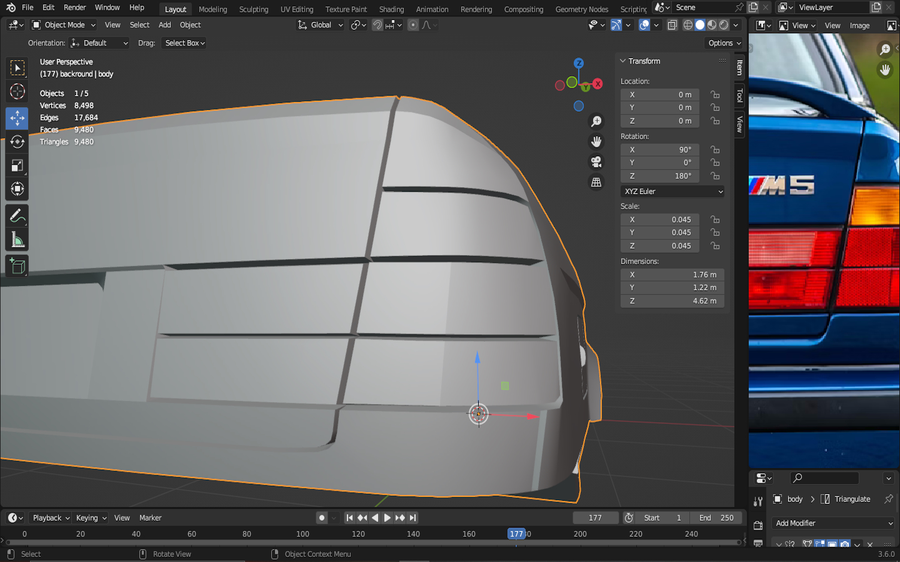Enable auto keying record button

coord(321,518)
